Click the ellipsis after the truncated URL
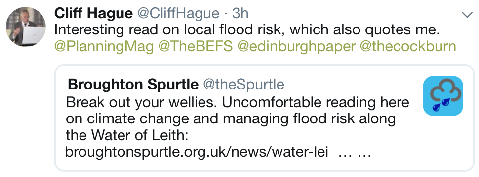The height and width of the screenshot is (177, 479). tap(355, 153)
